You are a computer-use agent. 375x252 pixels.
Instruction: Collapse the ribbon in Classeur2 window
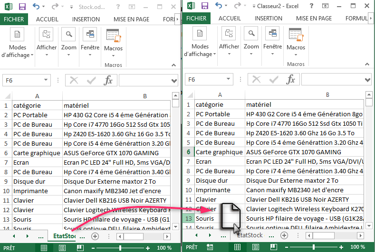click(x=367, y=64)
